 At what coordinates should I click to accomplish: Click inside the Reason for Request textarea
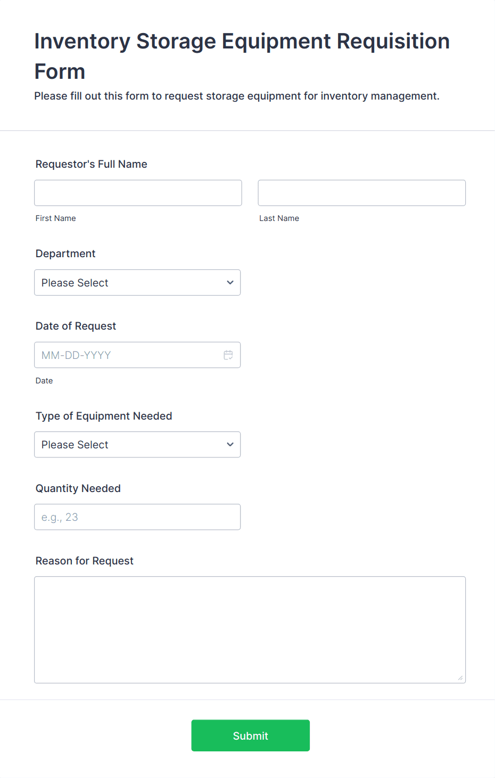tap(250, 630)
